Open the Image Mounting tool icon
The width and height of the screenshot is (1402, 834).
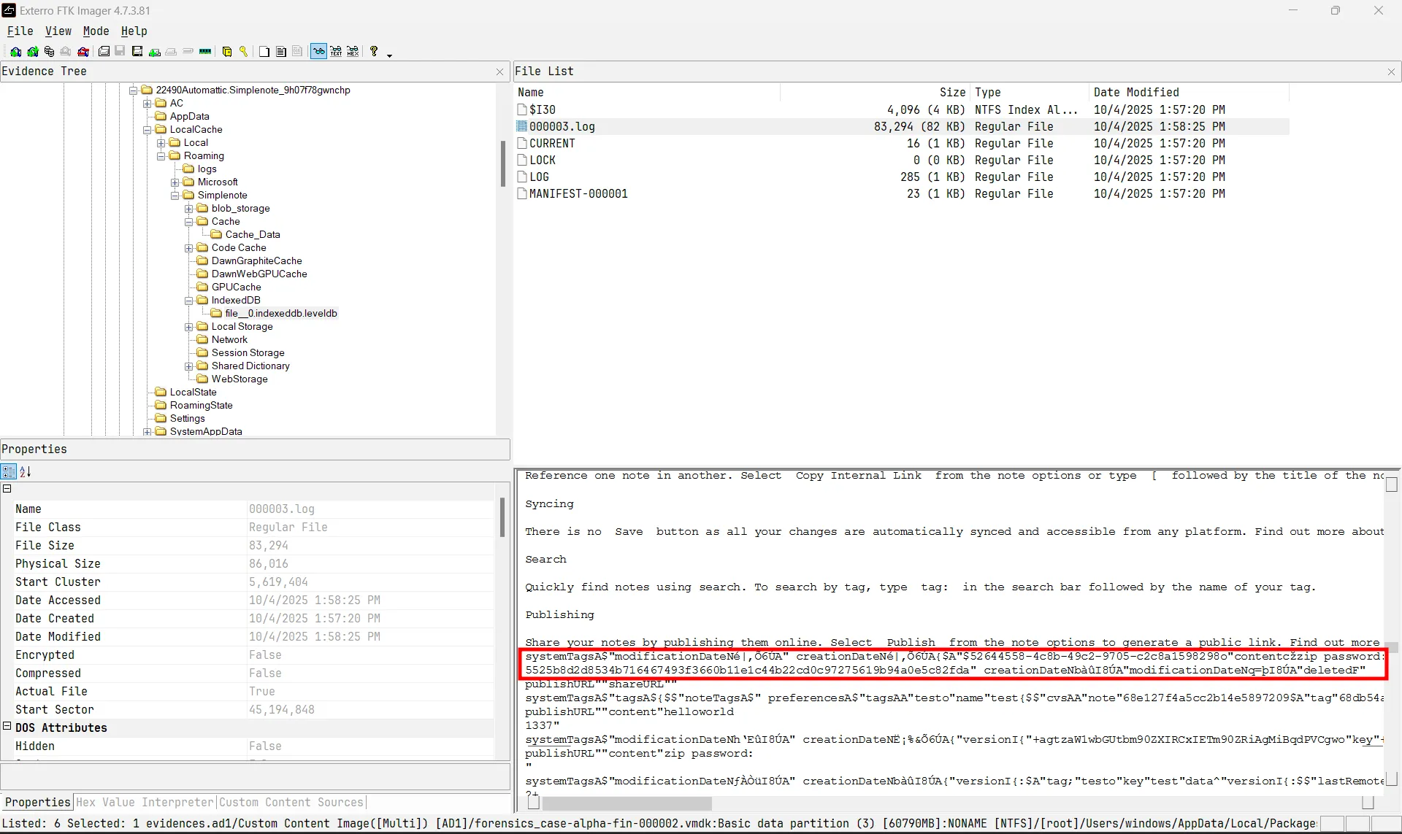pyautogui.click(x=49, y=52)
